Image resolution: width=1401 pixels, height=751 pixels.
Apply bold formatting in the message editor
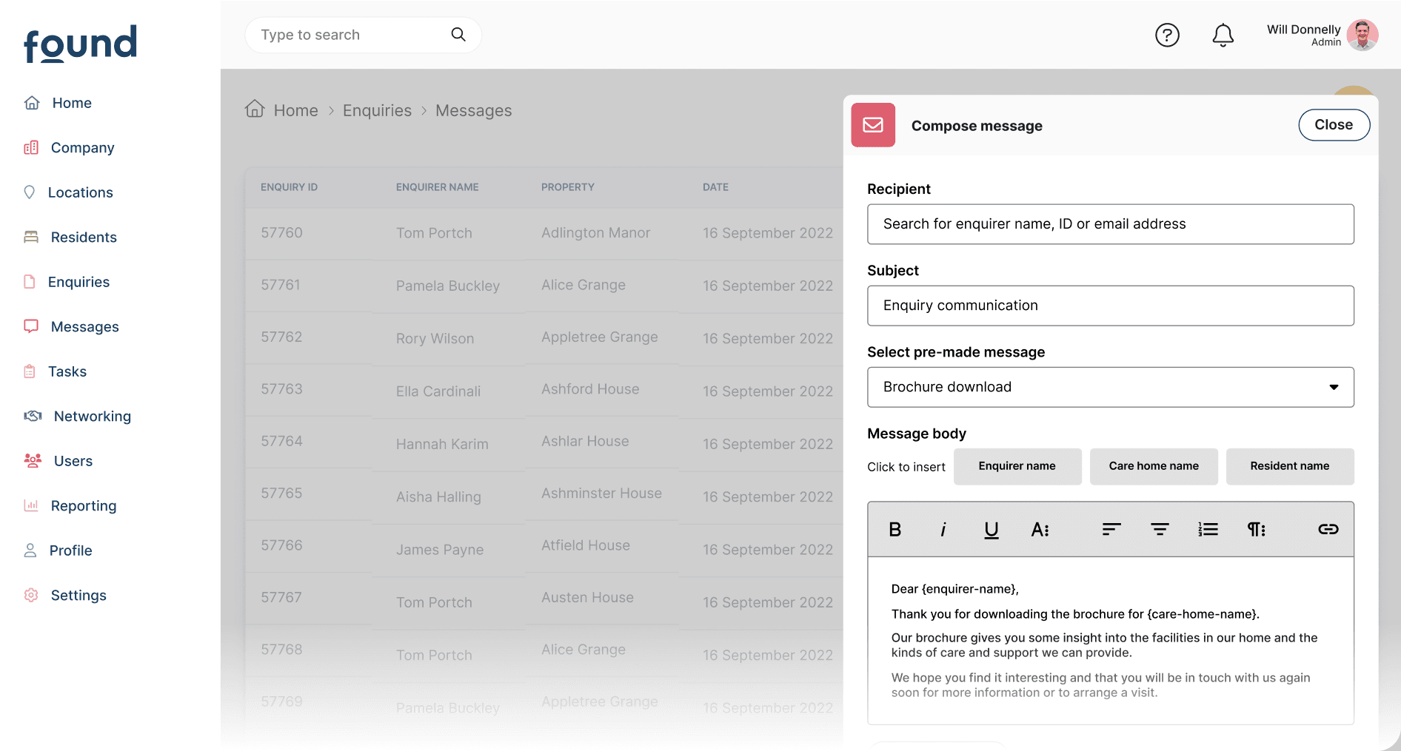pos(895,529)
